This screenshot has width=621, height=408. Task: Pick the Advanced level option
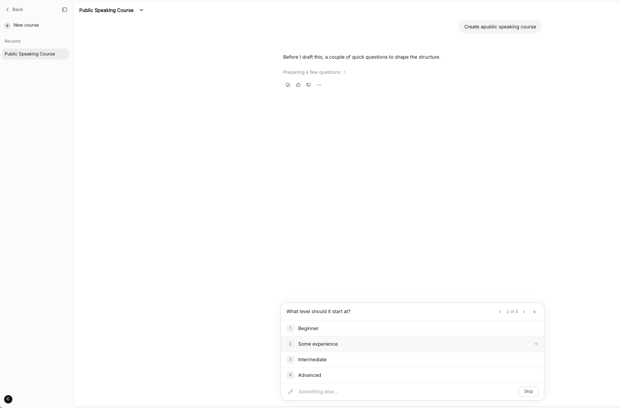coord(412,375)
